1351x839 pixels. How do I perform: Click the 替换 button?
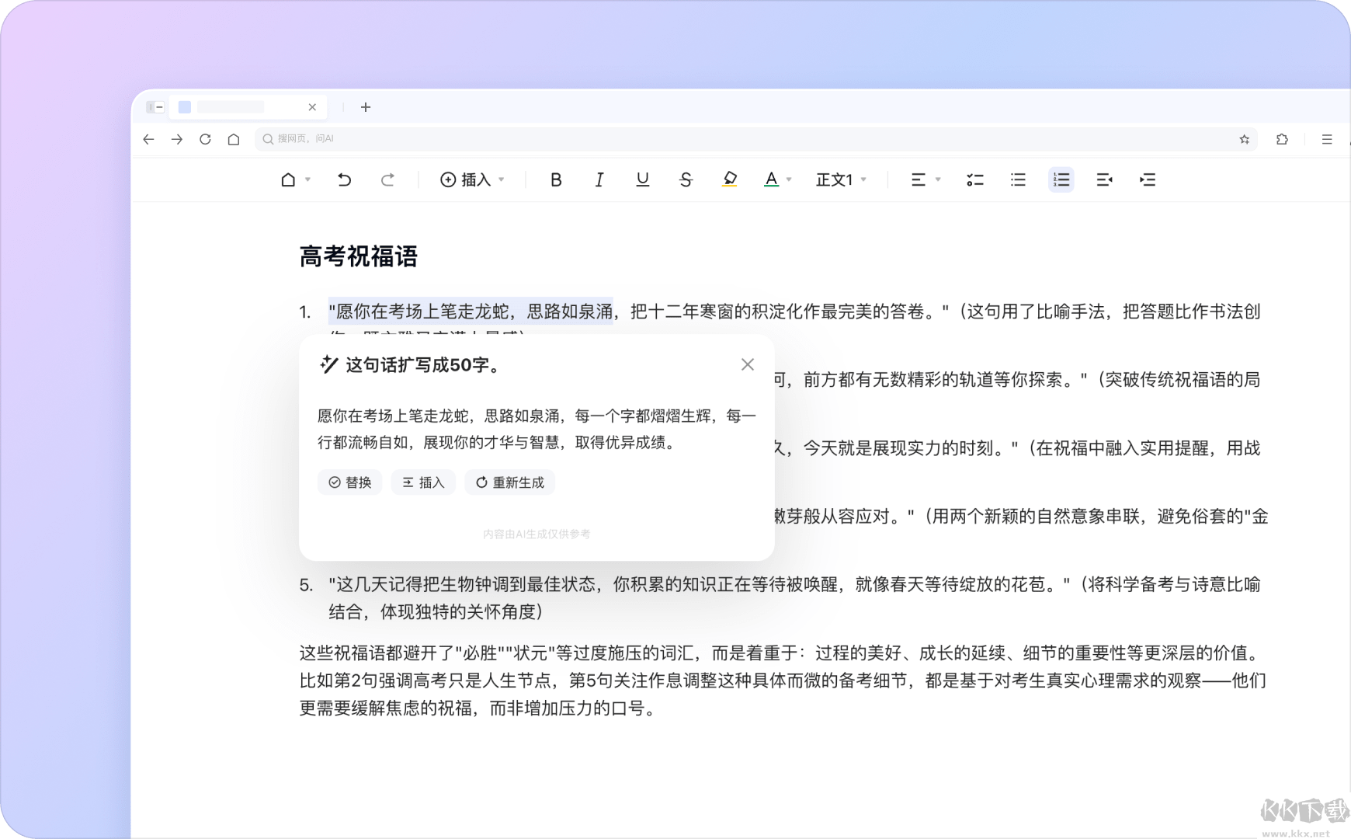[349, 482]
